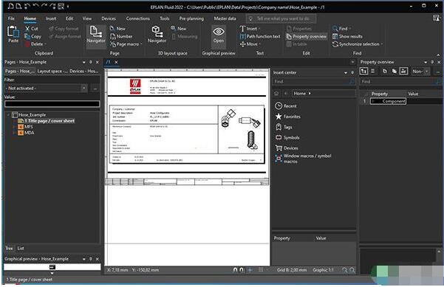Open the 3D layout space Navigator
The image size is (444, 287).
(x=157, y=31)
